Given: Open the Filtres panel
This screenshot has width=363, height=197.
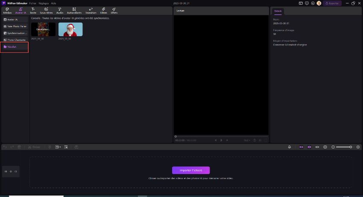Looking at the screenshot, I should (103, 11).
